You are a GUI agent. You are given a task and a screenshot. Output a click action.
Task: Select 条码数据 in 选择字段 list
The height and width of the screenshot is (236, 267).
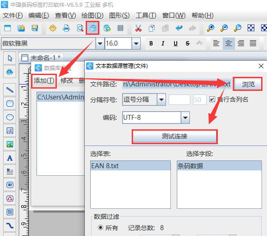click(219, 165)
